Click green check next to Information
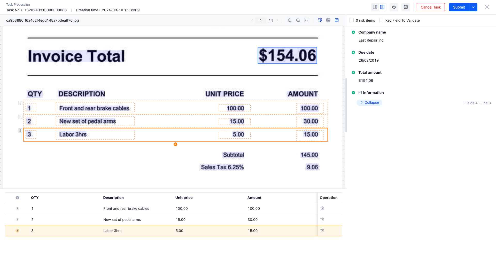496x256 pixels. click(353, 93)
